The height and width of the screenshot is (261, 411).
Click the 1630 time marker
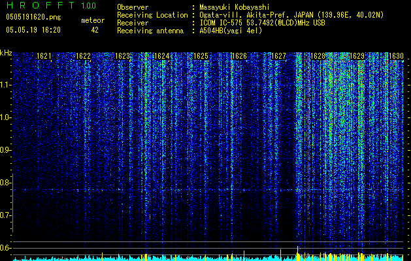pos(396,56)
